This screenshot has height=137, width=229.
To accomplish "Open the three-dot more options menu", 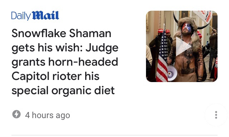I will pyautogui.click(x=216, y=115).
